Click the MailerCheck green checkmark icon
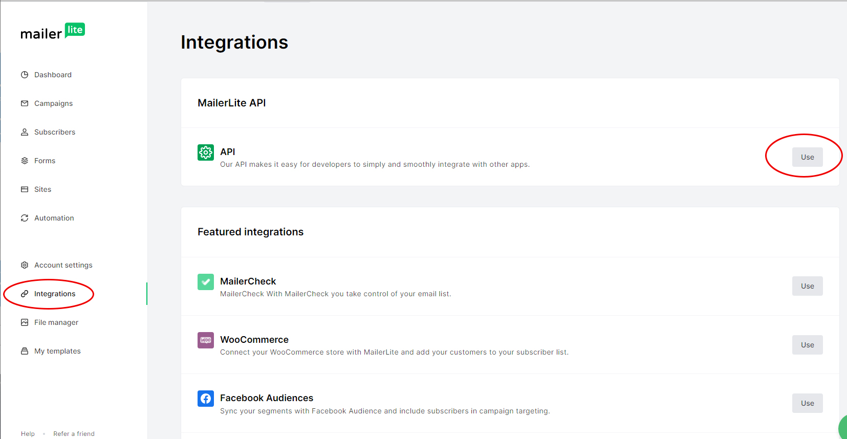Image resolution: width=847 pixels, height=439 pixels. tap(206, 282)
